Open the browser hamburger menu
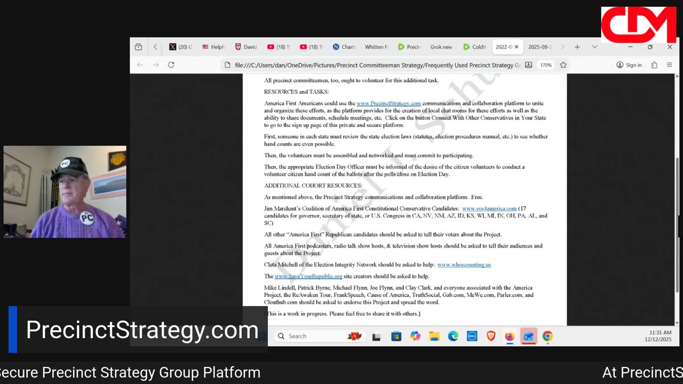Image resolution: width=683 pixels, height=384 pixels. (x=669, y=65)
